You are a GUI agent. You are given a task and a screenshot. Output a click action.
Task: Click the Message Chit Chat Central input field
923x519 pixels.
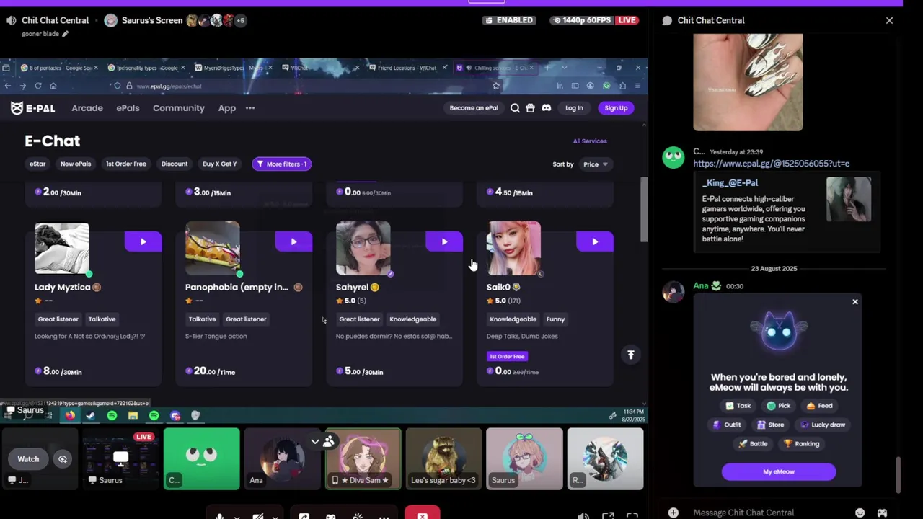click(768, 513)
